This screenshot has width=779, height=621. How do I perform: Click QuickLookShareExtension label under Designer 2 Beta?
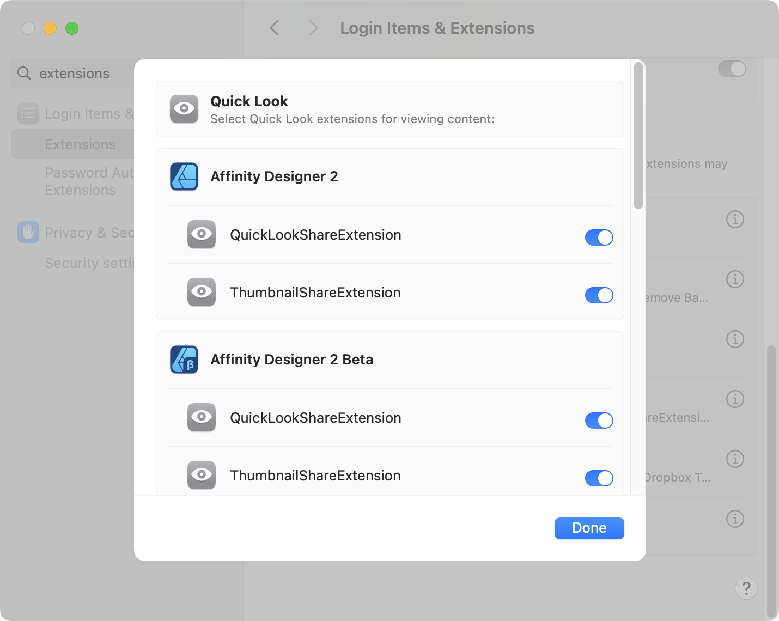coord(316,418)
